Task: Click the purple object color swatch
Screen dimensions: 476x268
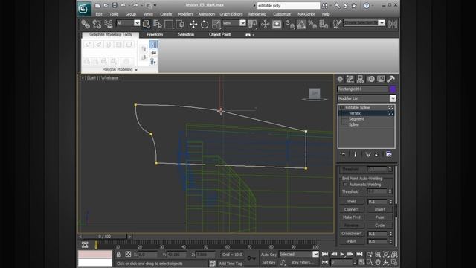Action: [393, 89]
